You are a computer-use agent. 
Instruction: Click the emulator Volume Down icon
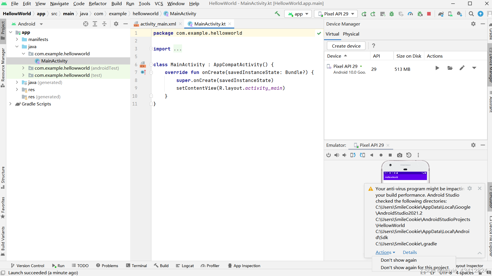(344, 155)
